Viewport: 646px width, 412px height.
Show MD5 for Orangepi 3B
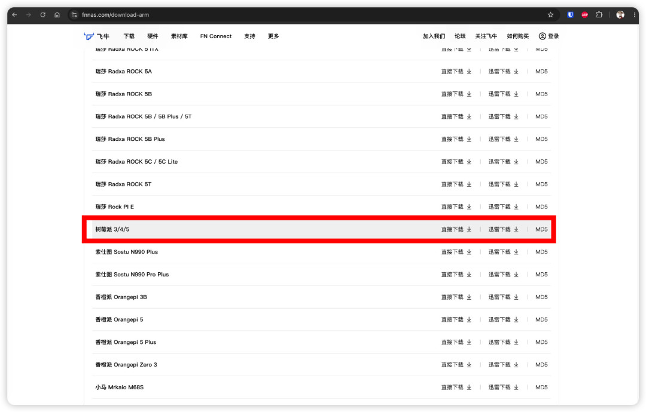541,297
